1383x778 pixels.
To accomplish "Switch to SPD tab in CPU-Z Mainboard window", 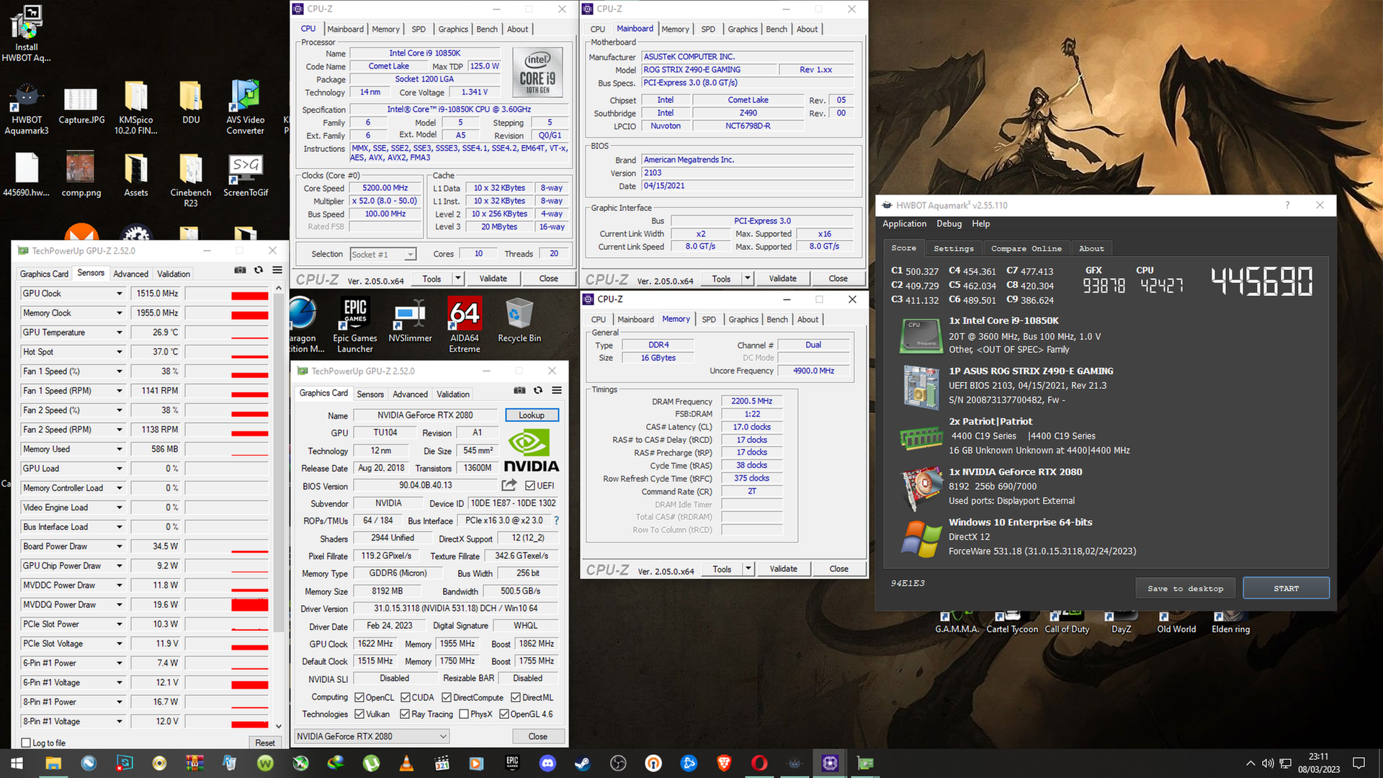I will pyautogui.click(x=708, y=29).
